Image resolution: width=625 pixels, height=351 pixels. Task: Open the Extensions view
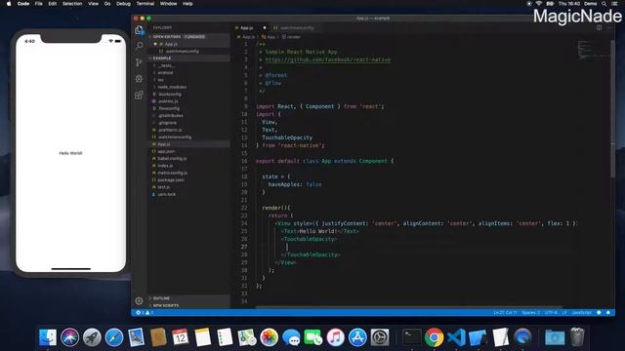[139, 96]
